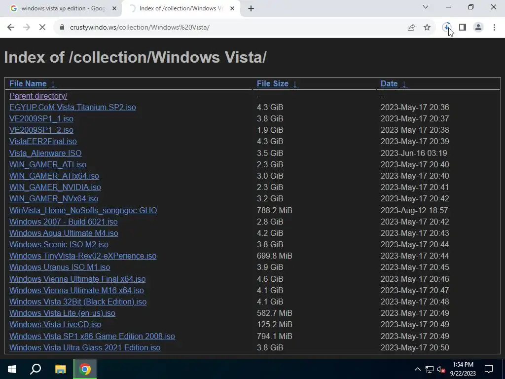Close the 'Index of /collection' tab

[x=232, y=9]
